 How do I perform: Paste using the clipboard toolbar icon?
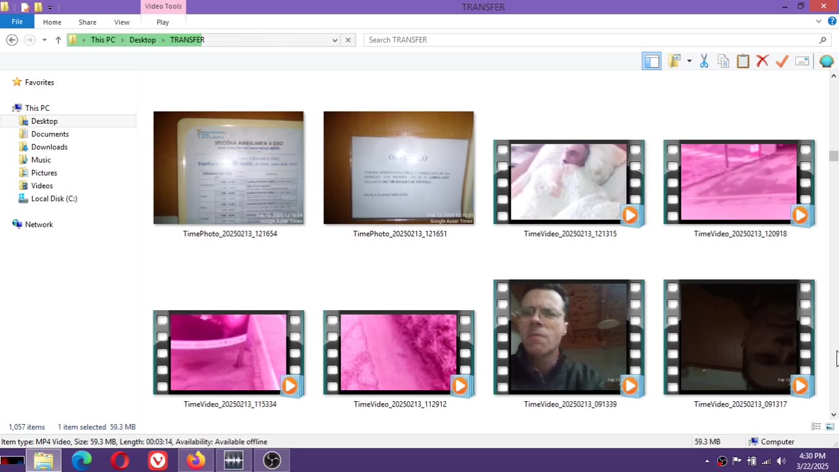click(743, 62)
